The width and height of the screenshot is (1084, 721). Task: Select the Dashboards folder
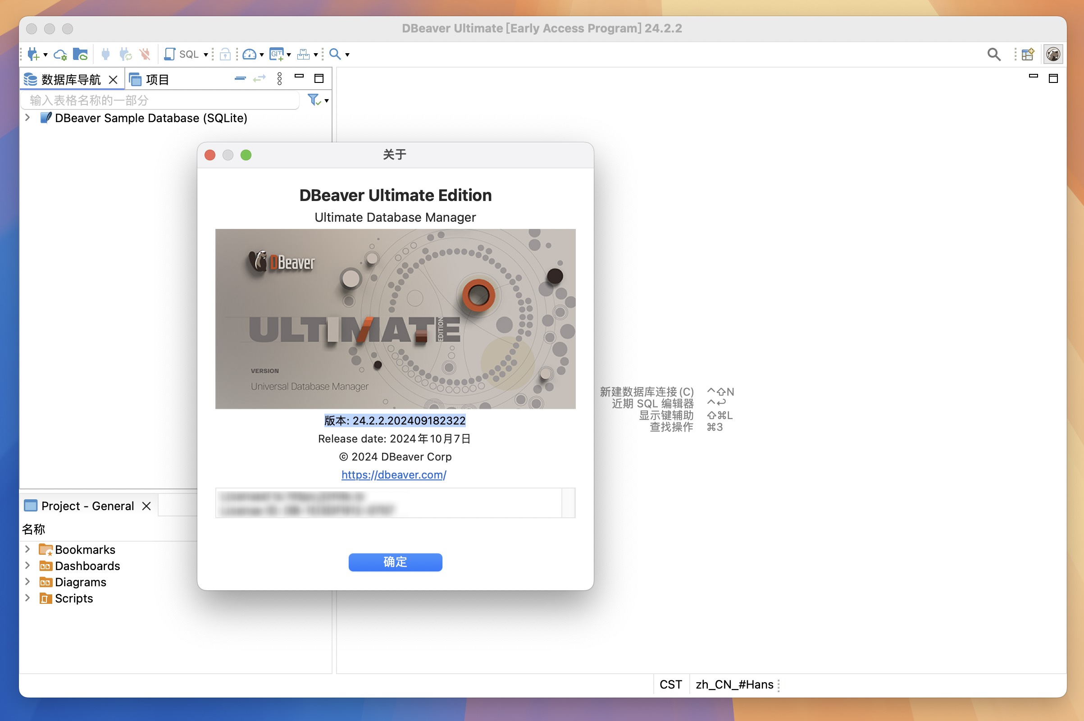[87, 566]
